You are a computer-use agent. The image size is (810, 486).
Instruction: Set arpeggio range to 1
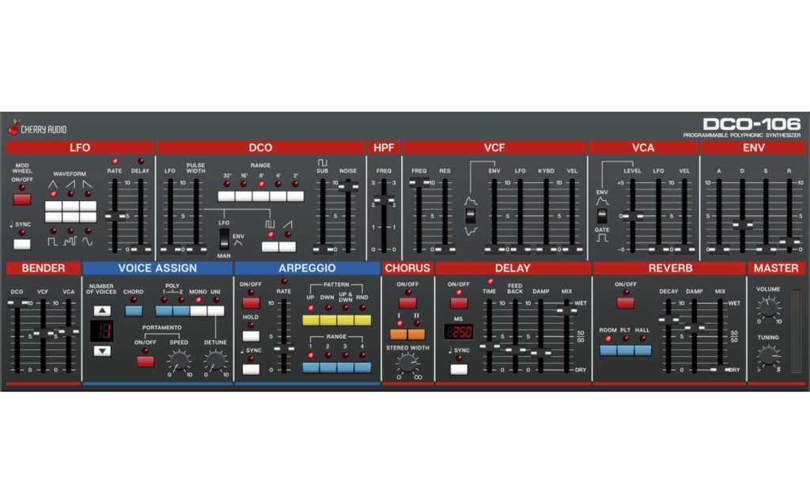pyautogui.click(x=311, y=367)
